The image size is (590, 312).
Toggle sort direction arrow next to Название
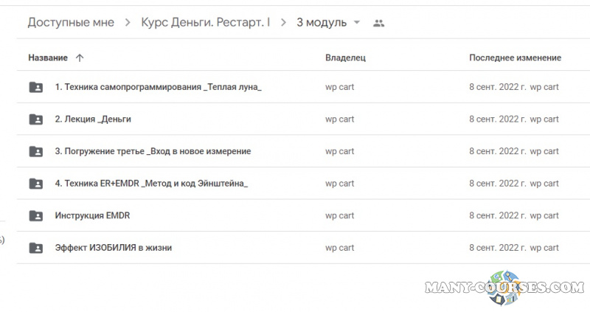pos(80,58)
